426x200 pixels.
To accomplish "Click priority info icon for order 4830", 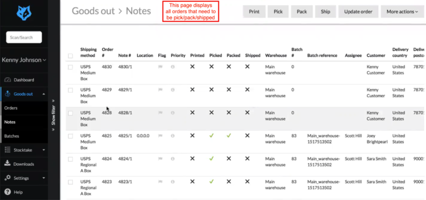I will [x=173, y=67].
